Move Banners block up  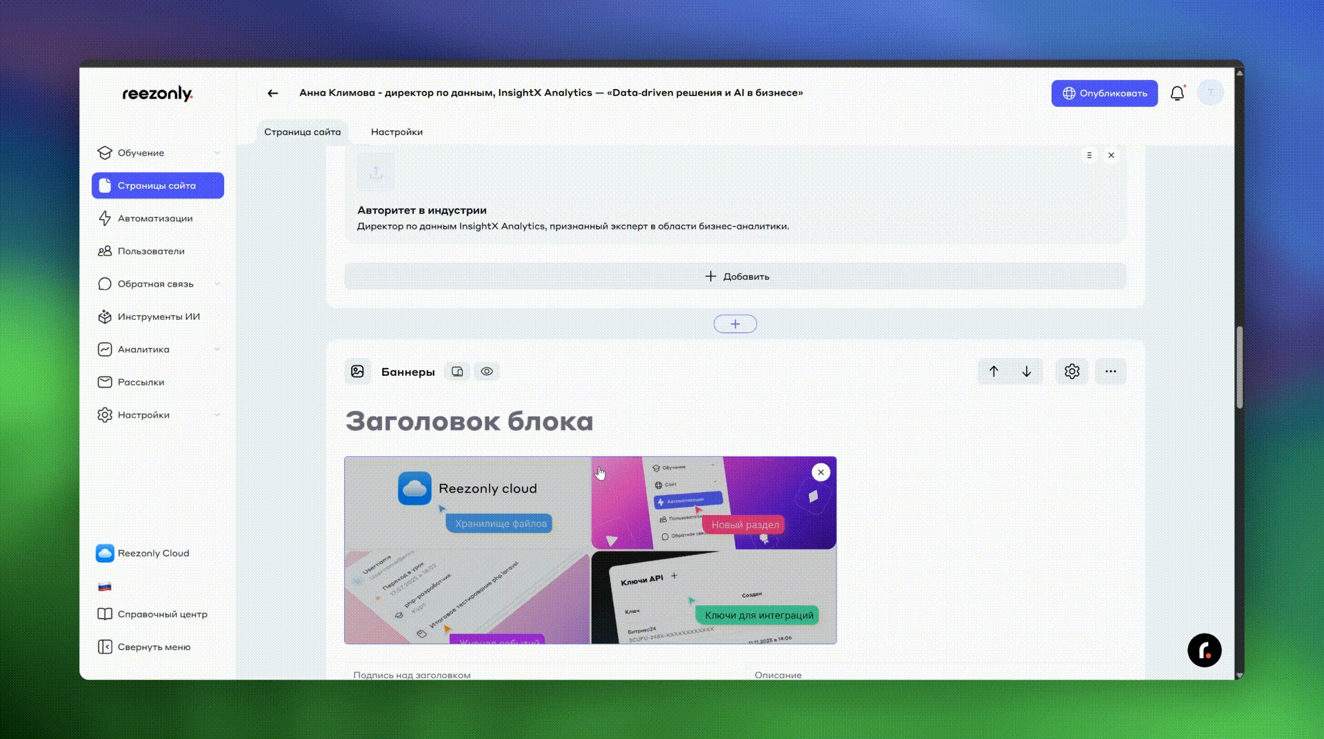[x=994, y=372]
